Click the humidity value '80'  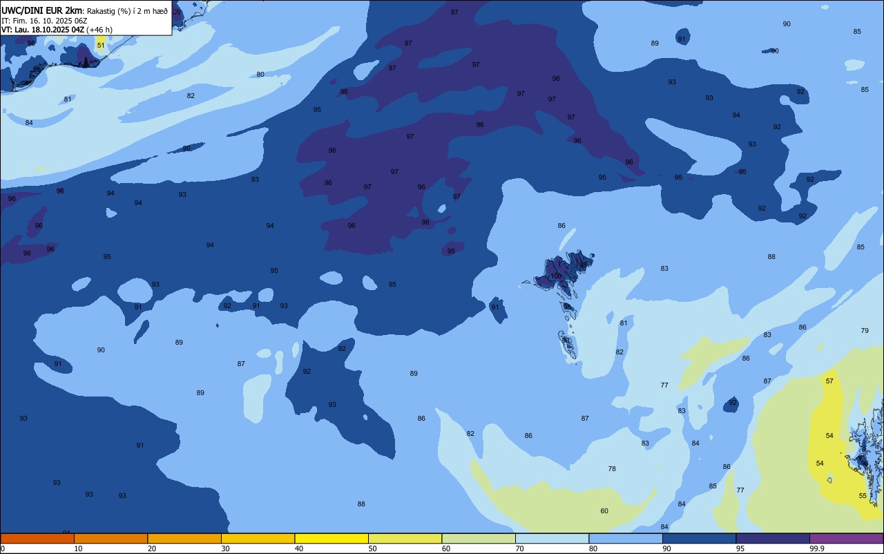260,75
